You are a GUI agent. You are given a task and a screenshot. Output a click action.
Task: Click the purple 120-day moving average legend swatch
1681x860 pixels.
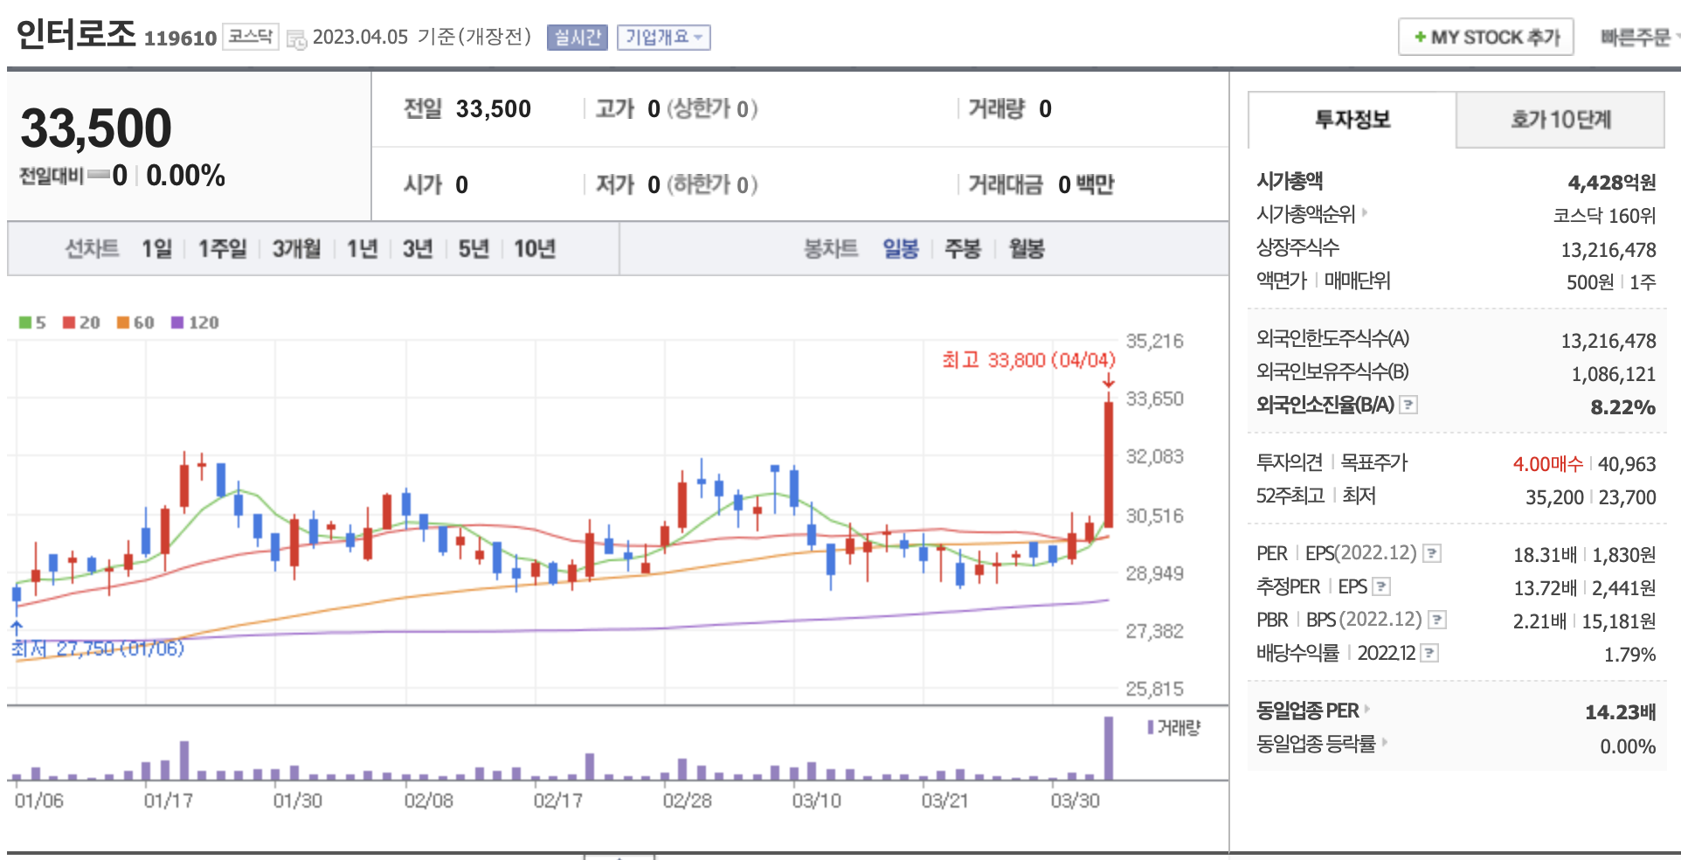pos(177,322)
